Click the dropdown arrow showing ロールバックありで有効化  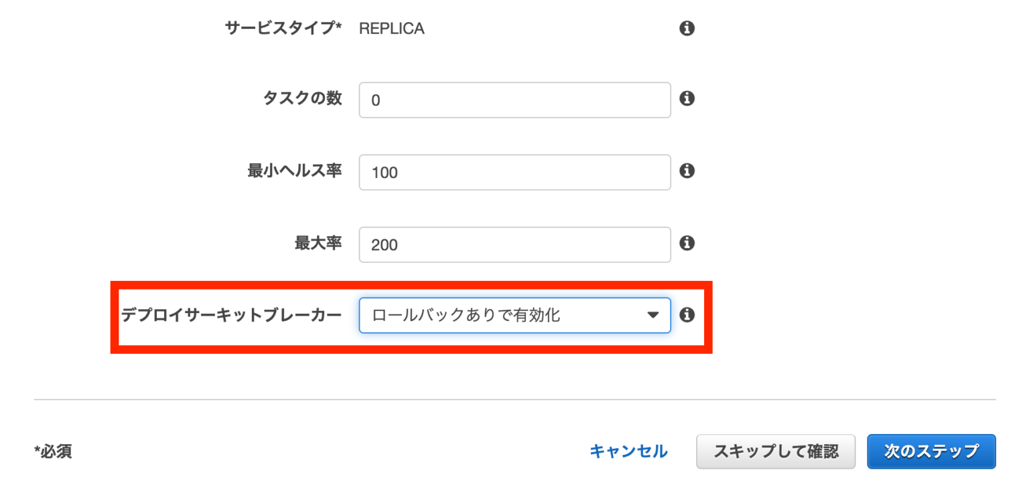click(x=653, y=315)
